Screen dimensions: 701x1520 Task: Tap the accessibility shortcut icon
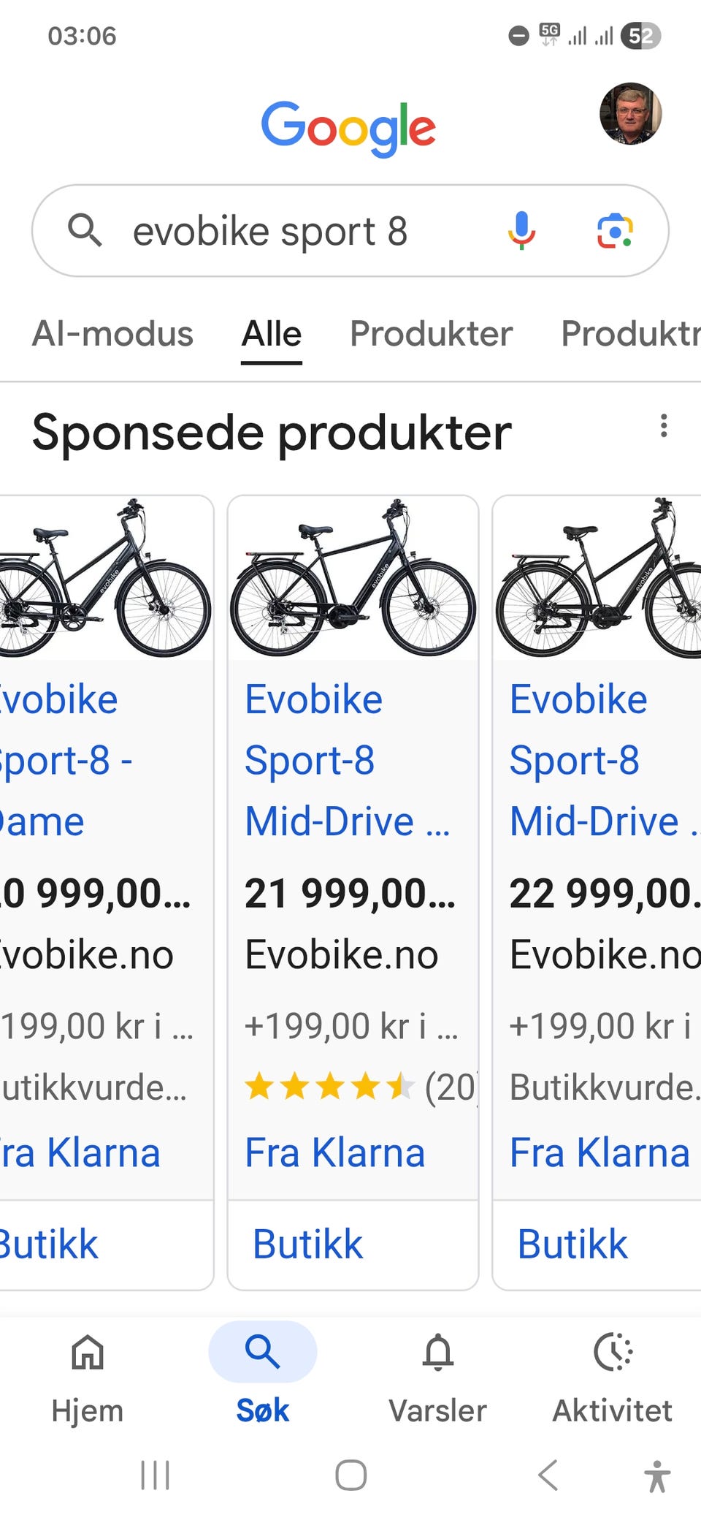(x=656, y=1475)
